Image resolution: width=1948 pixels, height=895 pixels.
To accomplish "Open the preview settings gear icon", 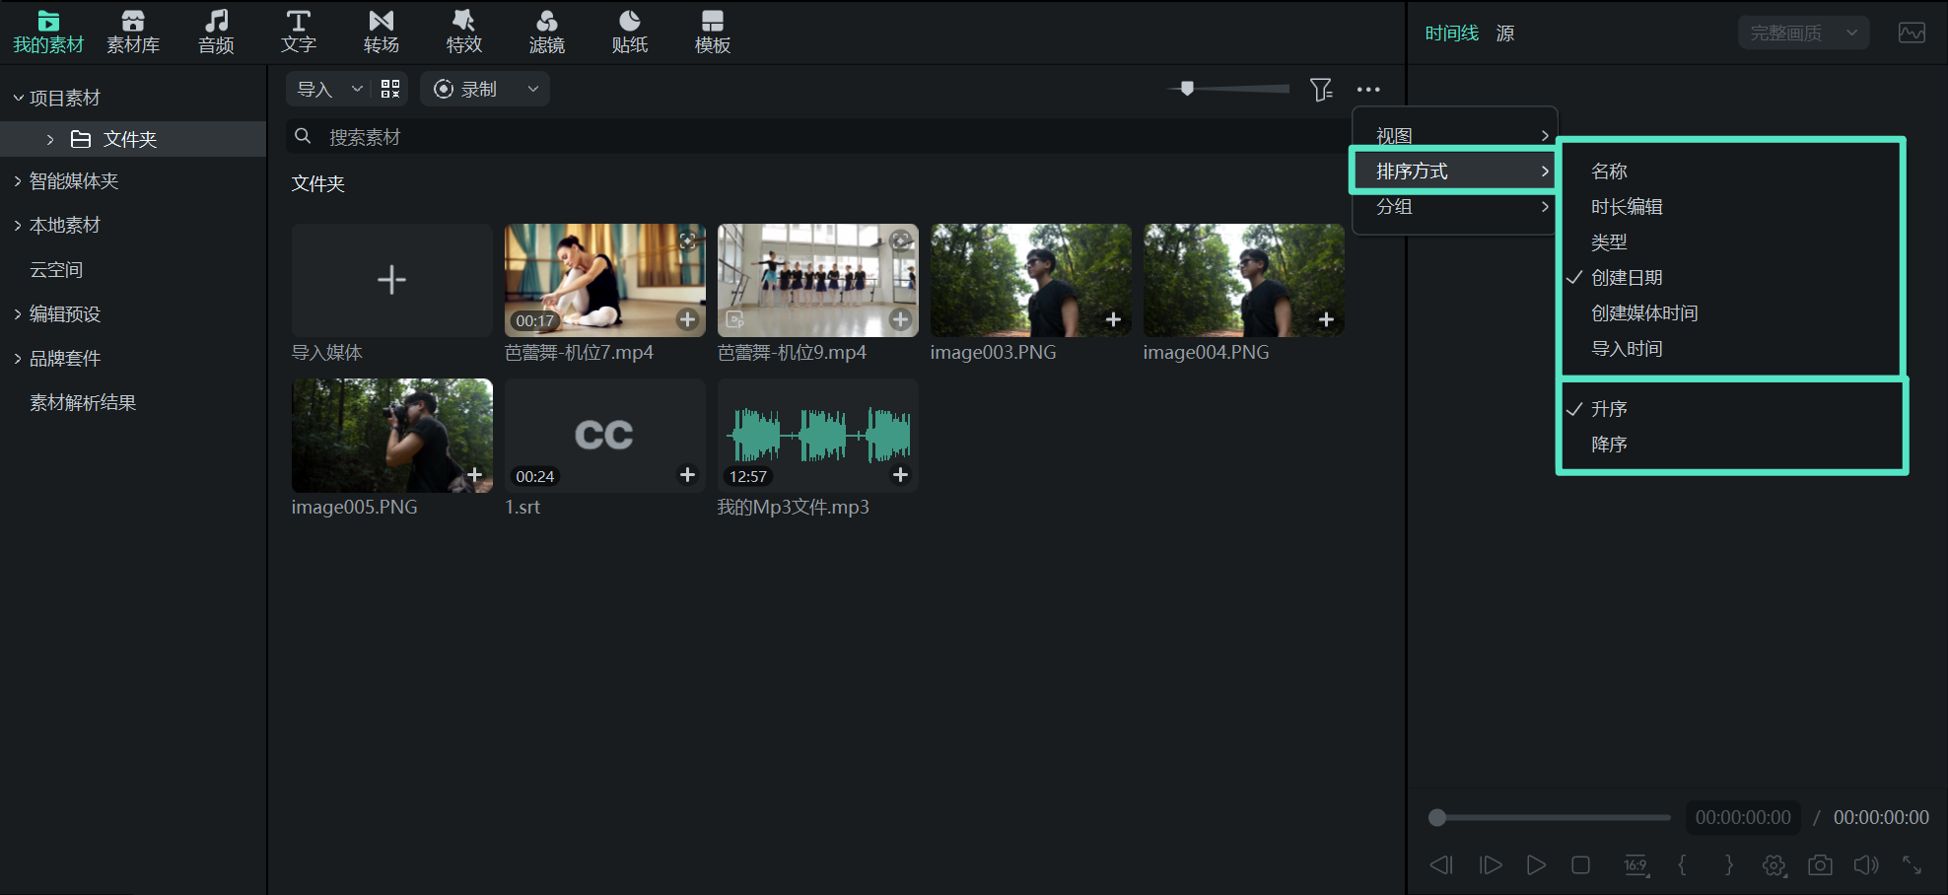I will pyautogui.click(x=1774, y=864).
